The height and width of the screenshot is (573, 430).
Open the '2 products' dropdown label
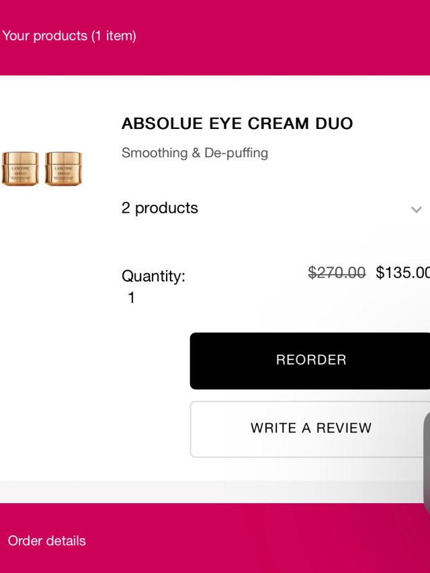(160, 208)
